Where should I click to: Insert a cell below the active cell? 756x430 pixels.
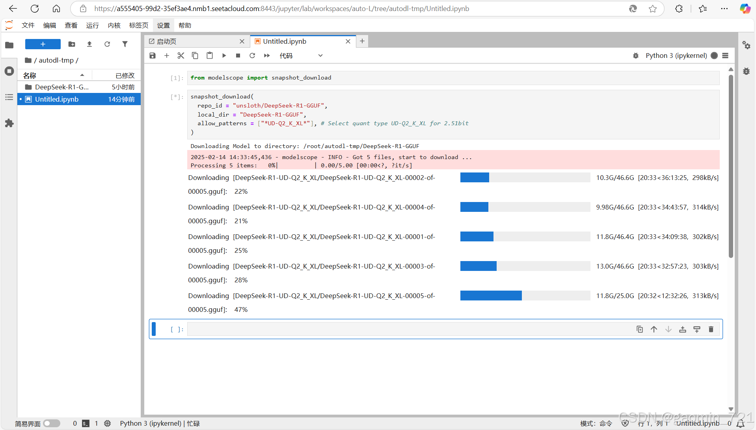point(697,329)
